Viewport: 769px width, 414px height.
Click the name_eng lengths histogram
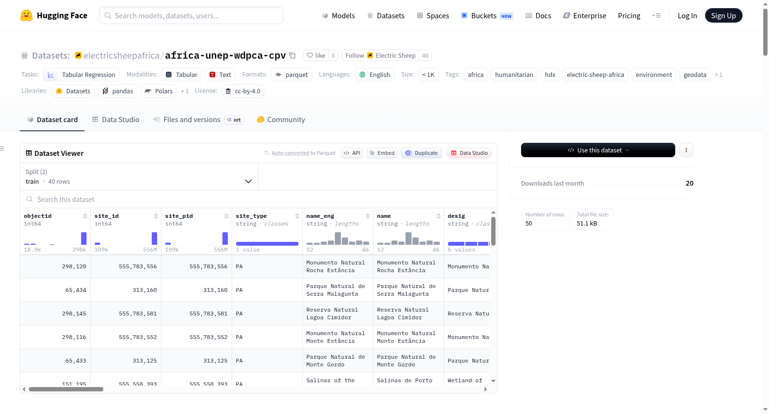click(338, 238)
